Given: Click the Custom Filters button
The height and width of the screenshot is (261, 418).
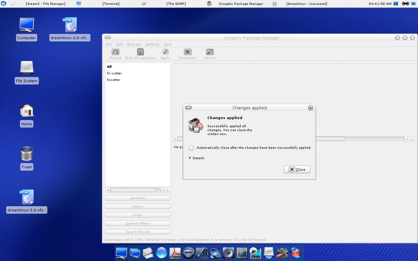Looking at the screenshot, I should 137,223.
